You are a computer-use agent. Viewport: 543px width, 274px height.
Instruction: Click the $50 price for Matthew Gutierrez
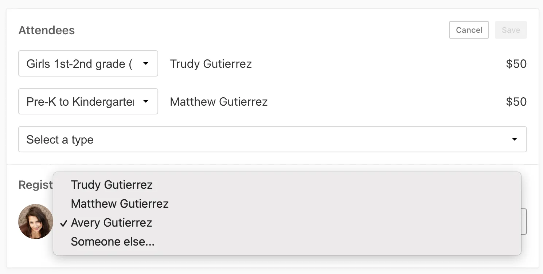click(516, 102)
